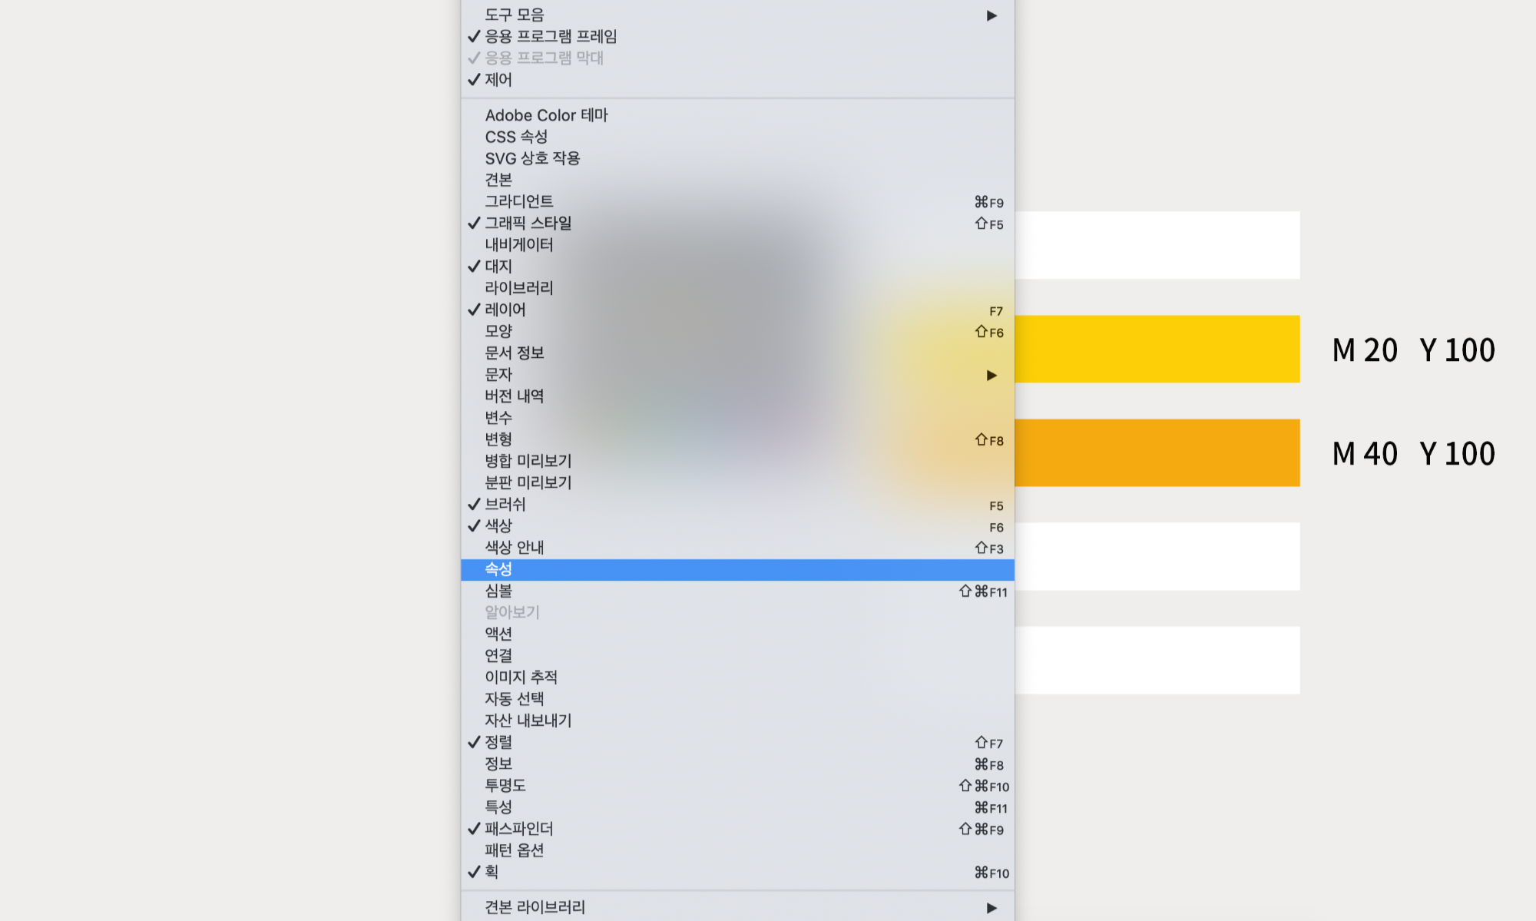The width and height of the screenshot is (1536, 921).
Task: Select the 색상 안내 menu entry
Action: 515,548
